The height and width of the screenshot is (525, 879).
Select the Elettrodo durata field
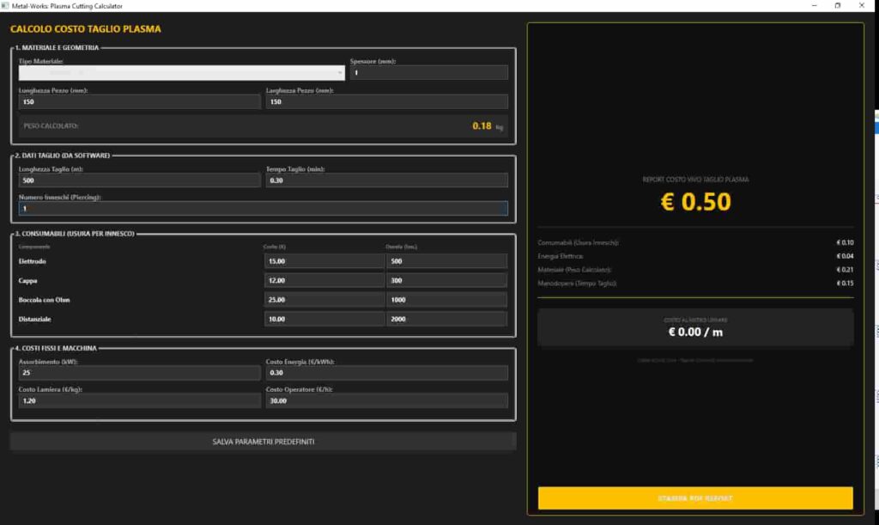(446, 261)
